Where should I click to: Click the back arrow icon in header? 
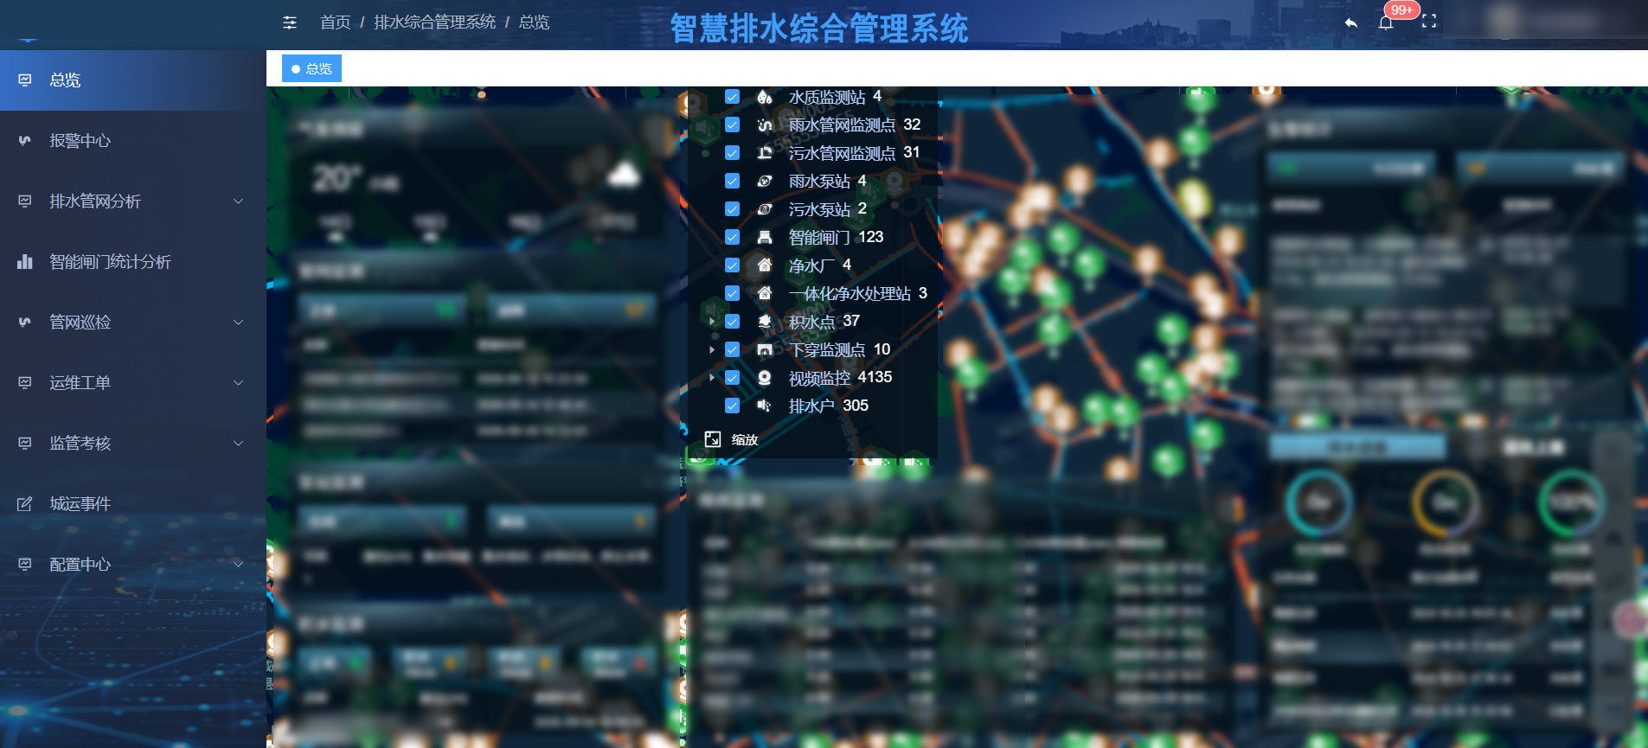tap(1351, 22)
